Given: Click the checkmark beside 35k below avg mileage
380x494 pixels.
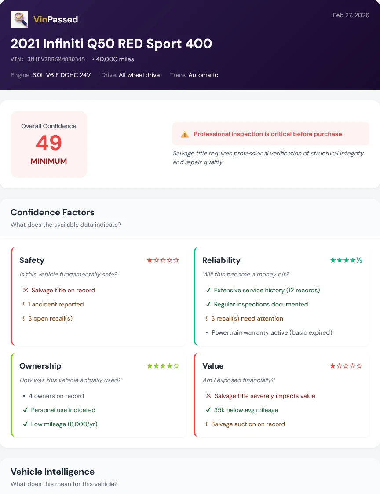Looking at the screenshot, I should tap(208, 410).
